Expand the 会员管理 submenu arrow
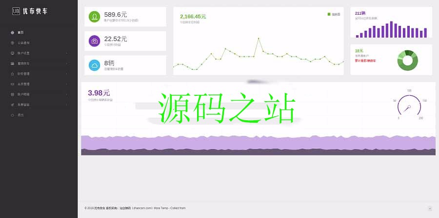This screenshot has width=439, height=218. coord(67,84)
